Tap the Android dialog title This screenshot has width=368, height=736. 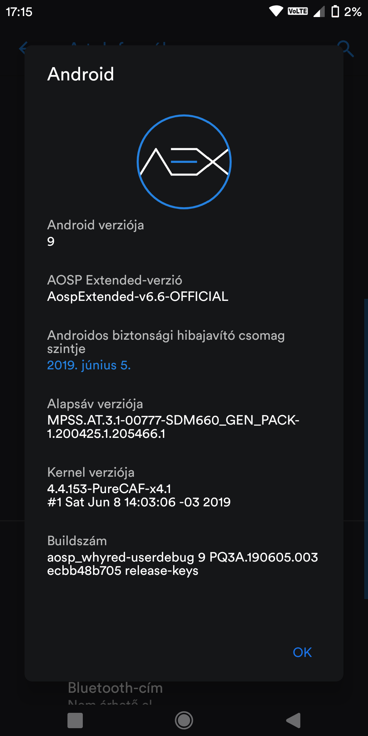coord(81,74)
